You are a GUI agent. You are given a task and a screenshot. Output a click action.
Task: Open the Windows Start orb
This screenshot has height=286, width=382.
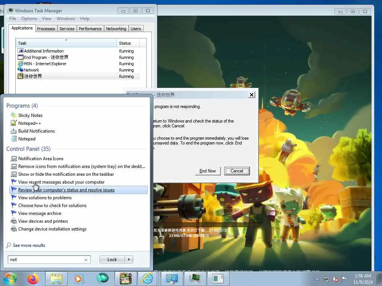(x=10, y=279)
